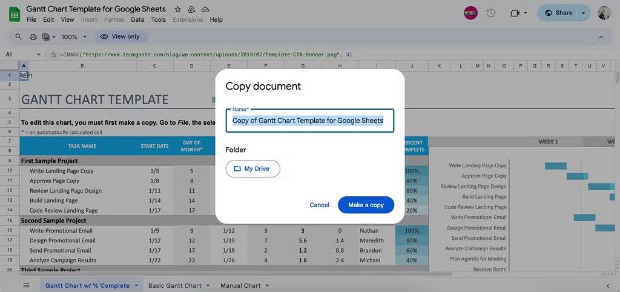Click 'GANTT CHART TEMPLATE' heading
Image resolution: width=620 pixels, height=292 pixels.
[x=95, y=100]
